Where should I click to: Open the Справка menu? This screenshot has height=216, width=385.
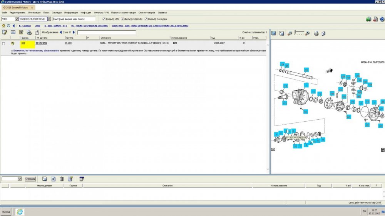[x=162, y=13]
